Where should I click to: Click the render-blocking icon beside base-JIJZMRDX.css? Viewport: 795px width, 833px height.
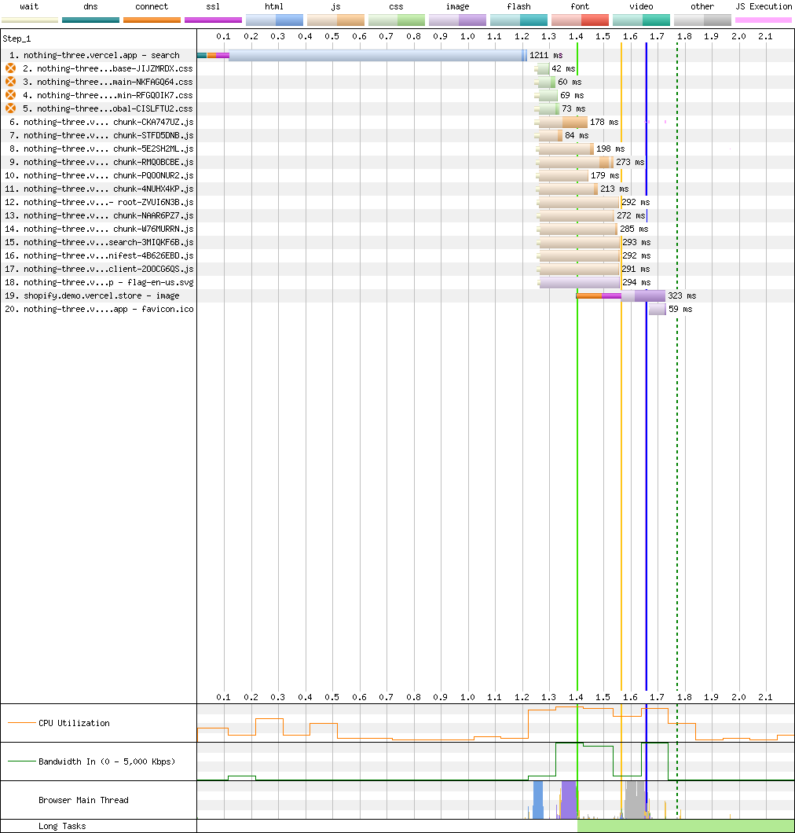click(11, 68)
